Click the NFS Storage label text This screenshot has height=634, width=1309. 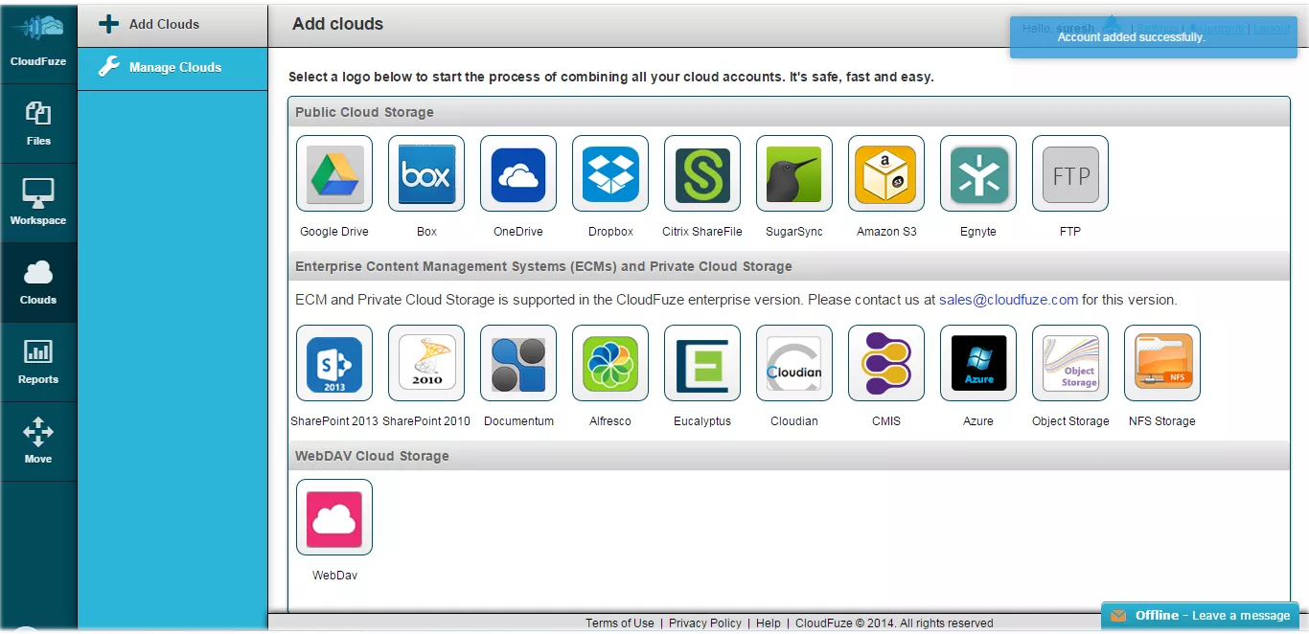tap(1162, 421)
